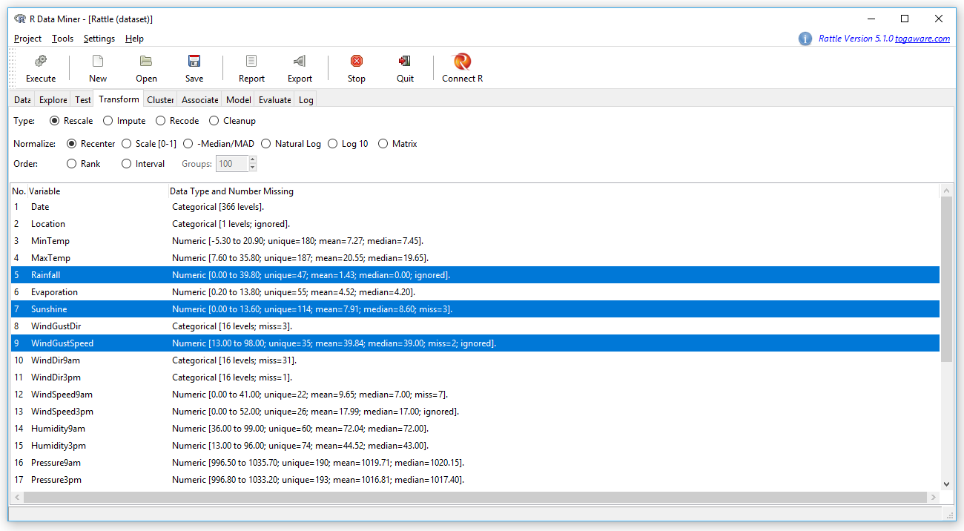This screenshot has width=964, height=531.
Task: Click the Groups count input field
Action: [230, 163]
